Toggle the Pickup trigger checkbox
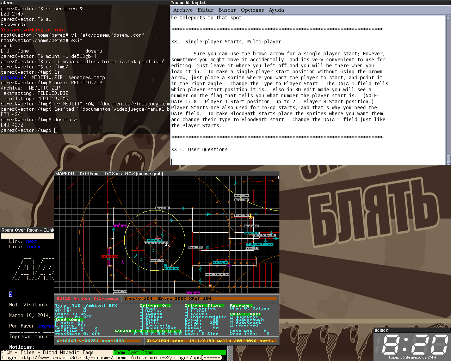Screen dimensions: 451x361 pyautogui.click(x=141, y=317)
